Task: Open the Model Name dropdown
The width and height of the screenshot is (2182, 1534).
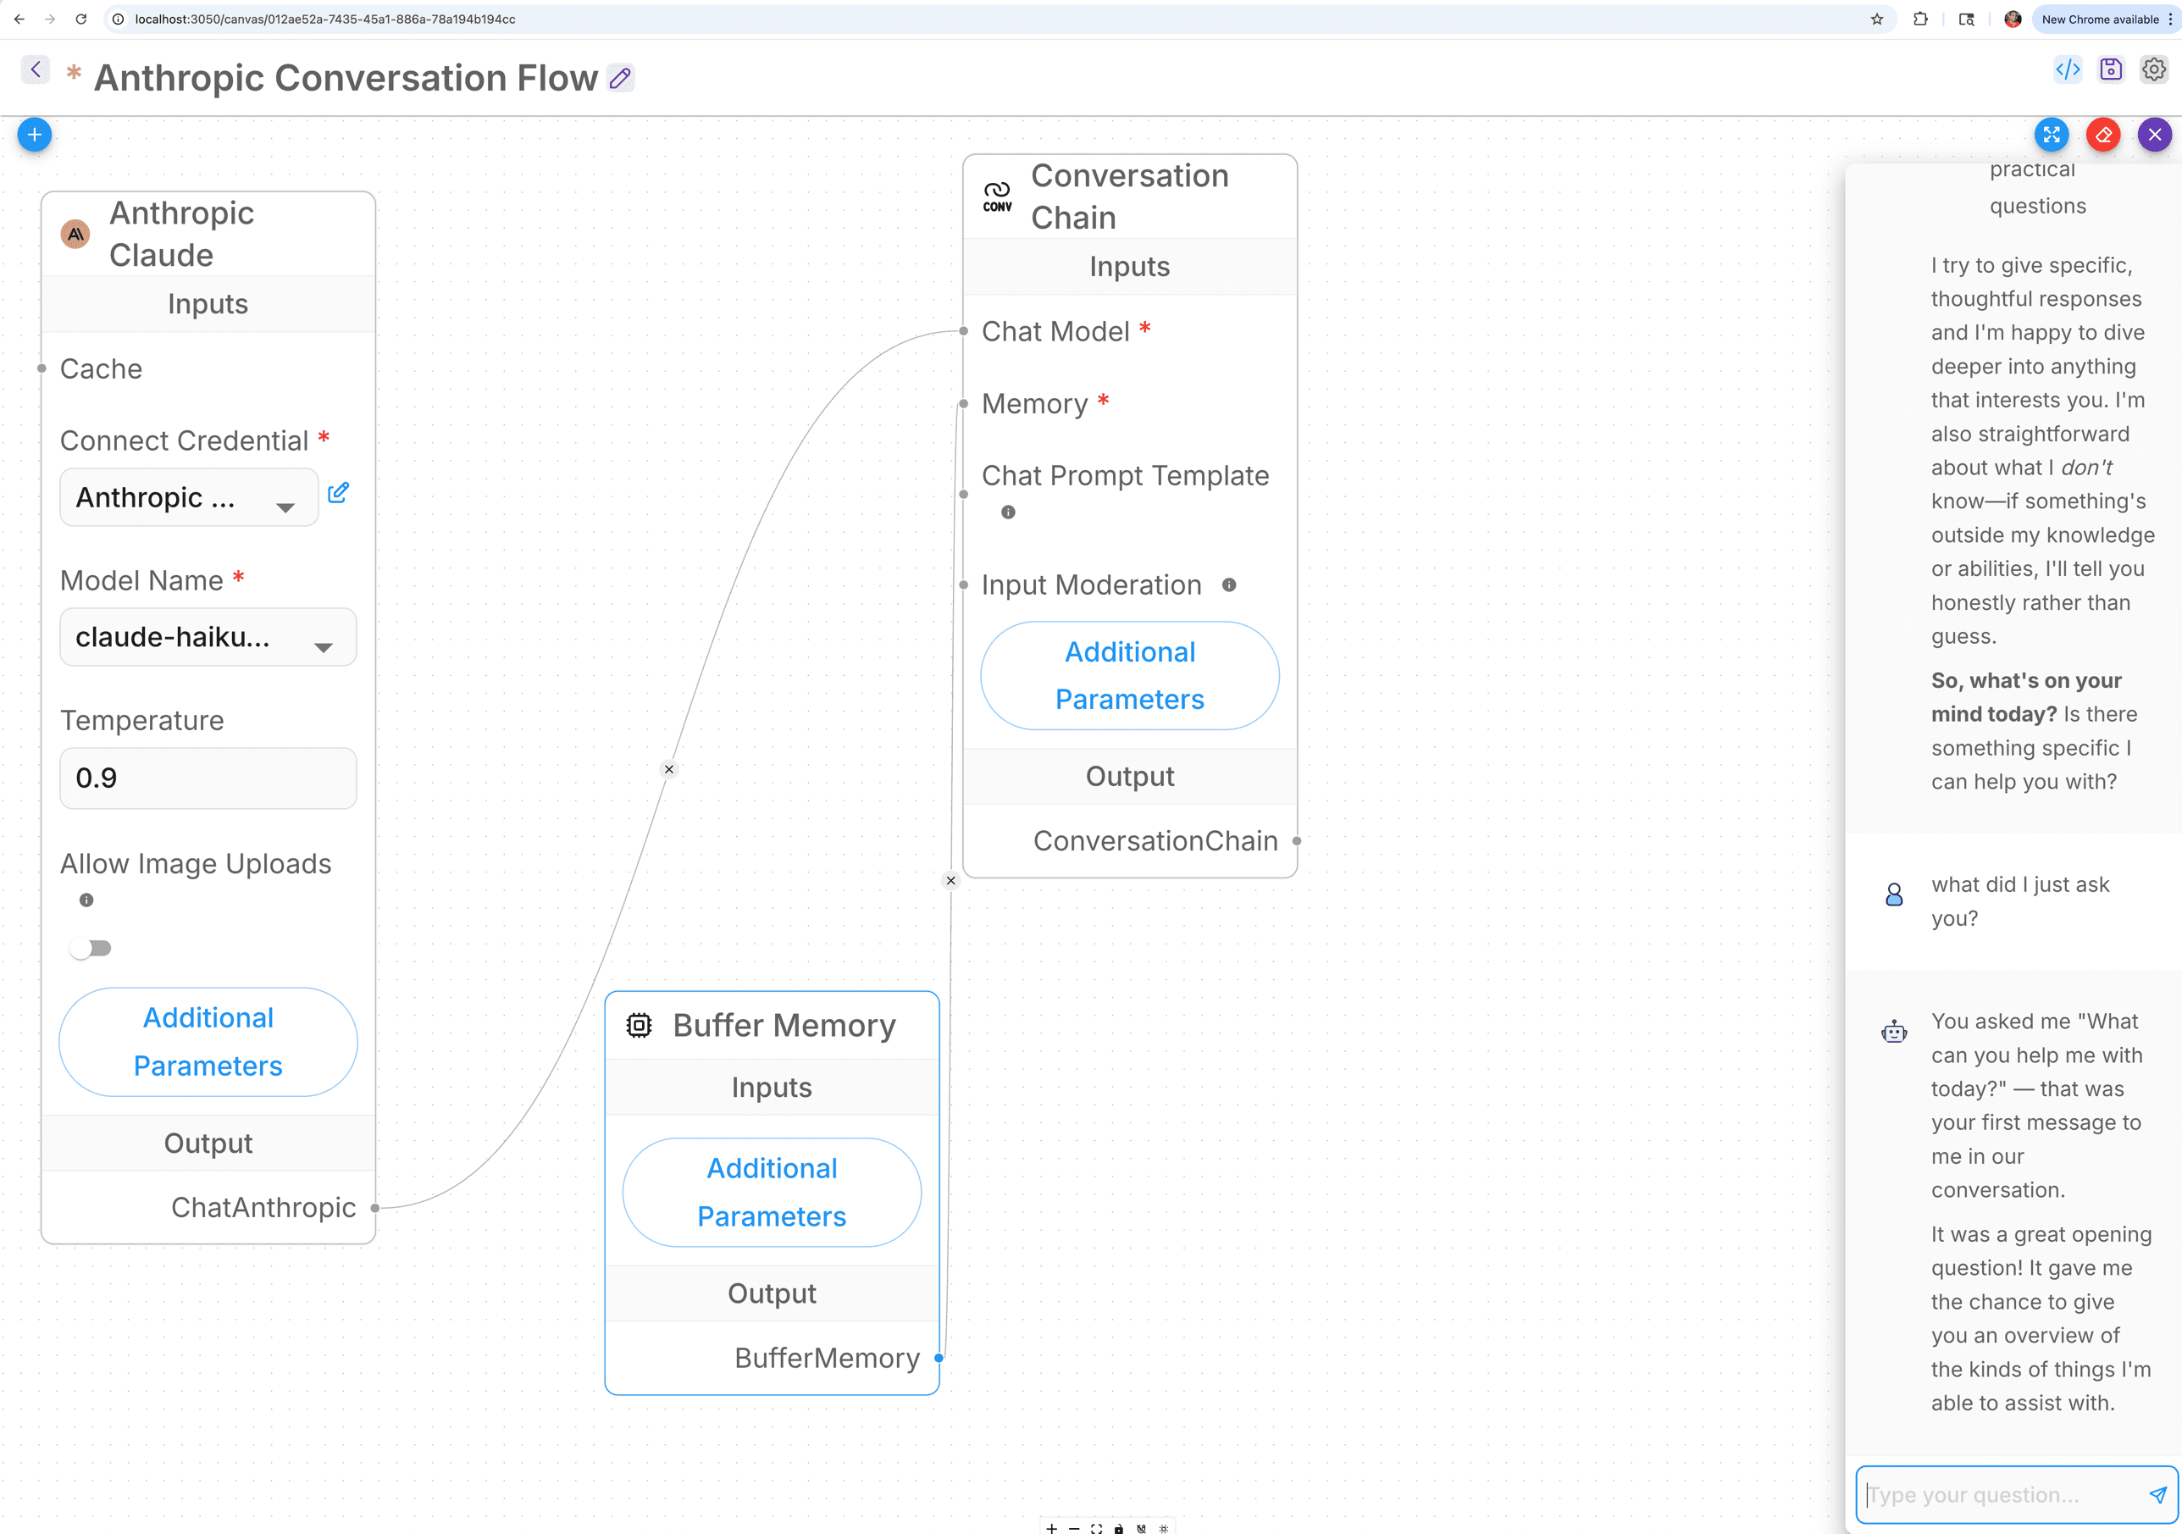Action: [208, 637]
